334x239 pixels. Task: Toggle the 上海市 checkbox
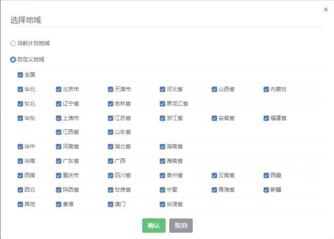(59, 118)
